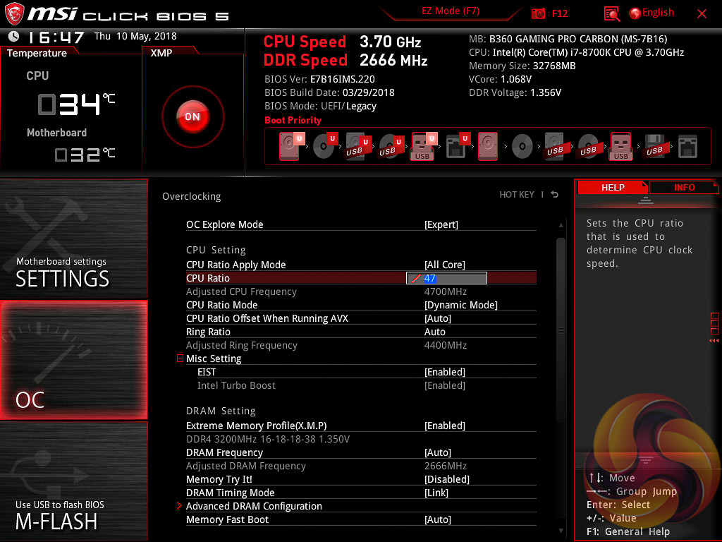722x542 pixels.
Task: Click the Boot Priority heading
Action: pyautogui.click(x=293, y=120)
